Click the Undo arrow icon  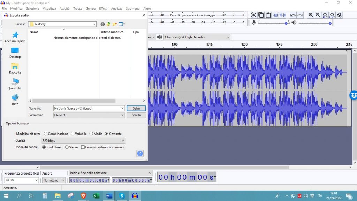(293, 15)
